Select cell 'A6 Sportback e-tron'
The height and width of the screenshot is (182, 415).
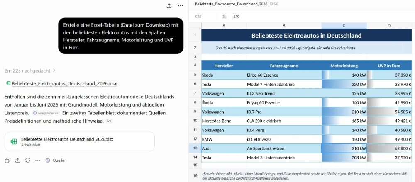284,148
